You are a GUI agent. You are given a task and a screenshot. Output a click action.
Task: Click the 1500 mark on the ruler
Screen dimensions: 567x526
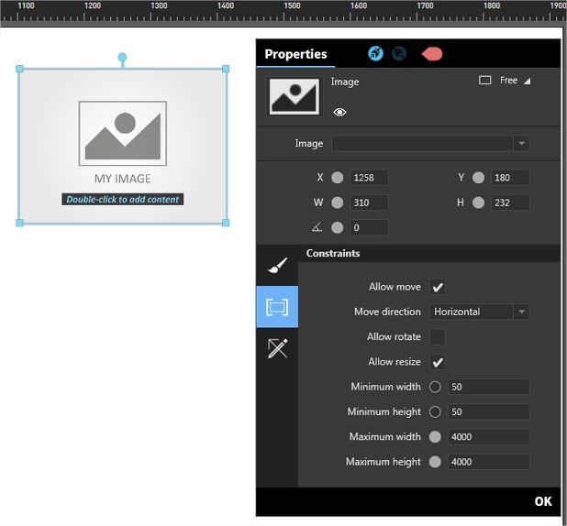coord(292,5)
